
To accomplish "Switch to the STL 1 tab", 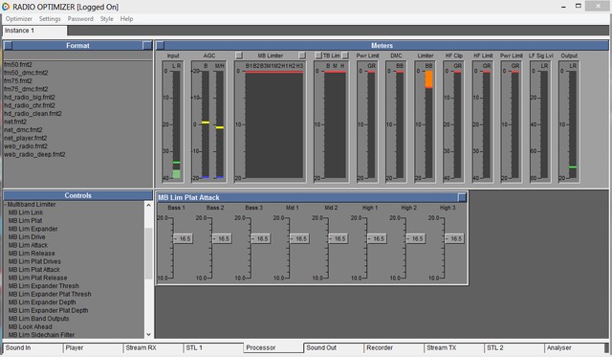I will click(213, 347).
